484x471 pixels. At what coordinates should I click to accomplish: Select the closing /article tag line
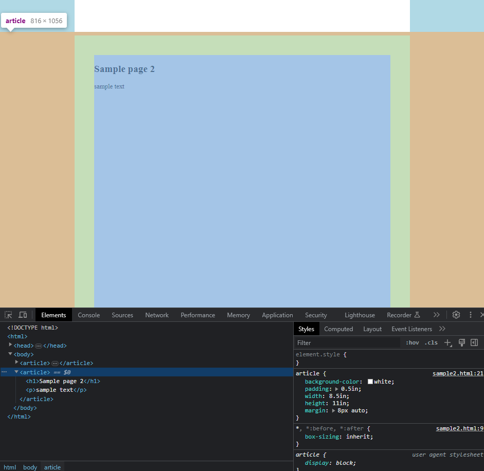coord(37,399)
